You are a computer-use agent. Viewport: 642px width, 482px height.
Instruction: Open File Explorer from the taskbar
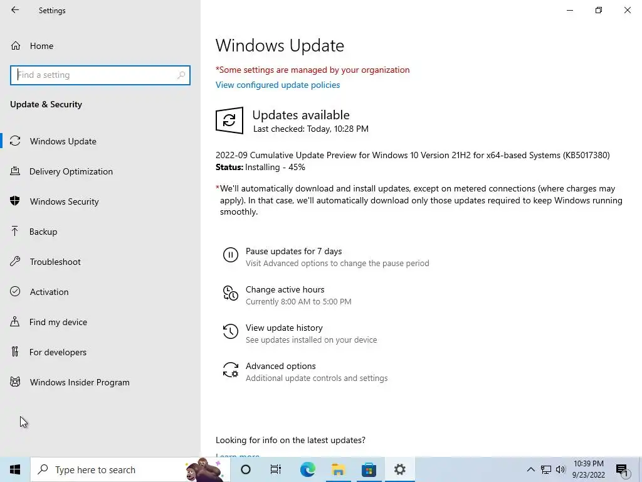point(338,469)
